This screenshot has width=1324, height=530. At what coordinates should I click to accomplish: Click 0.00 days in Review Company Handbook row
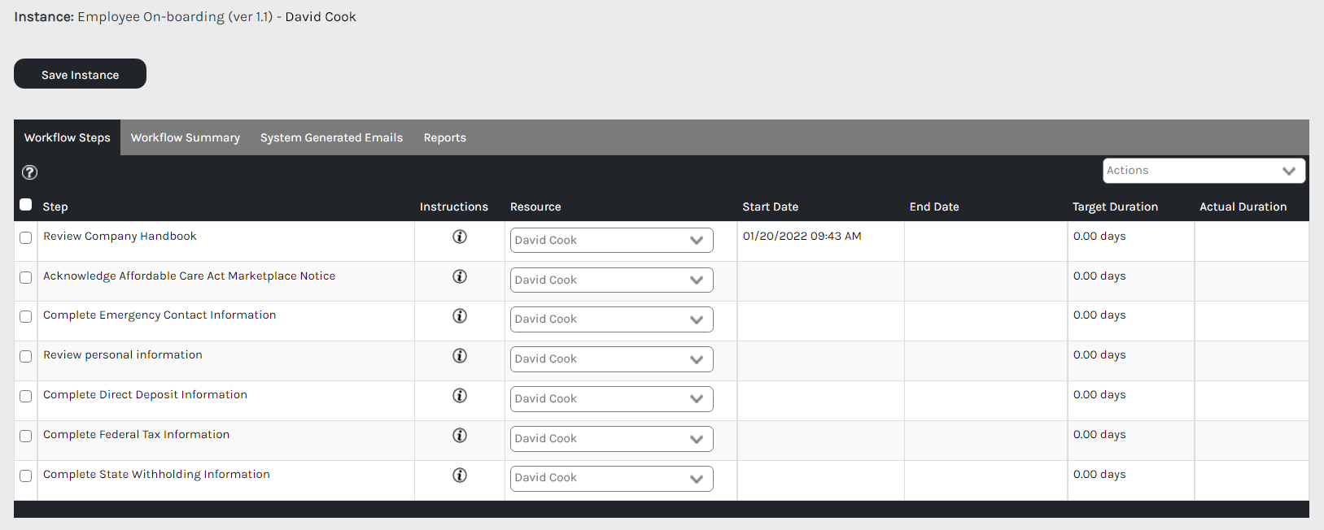pyautogui.click(x=1099, y=237)
